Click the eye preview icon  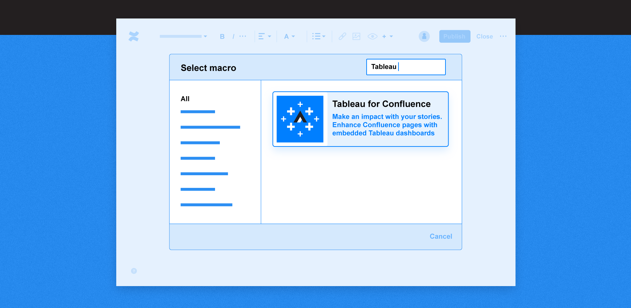[x=372, y=36]
